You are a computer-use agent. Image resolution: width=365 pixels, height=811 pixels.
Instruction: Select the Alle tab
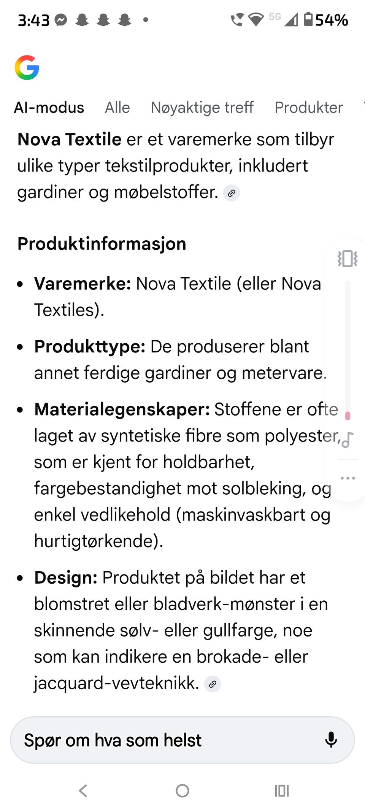(117, 108)
